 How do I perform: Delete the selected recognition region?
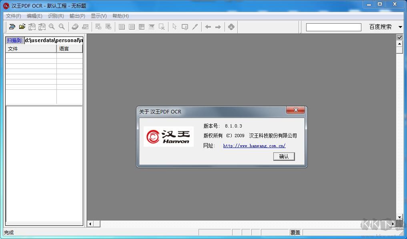point(162,26)
